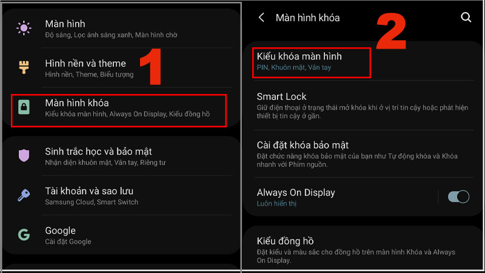Screen dimensions: 485x273
Task: Open Cài đặt khóa bảo mật
Action: click(x=364, y=154)
